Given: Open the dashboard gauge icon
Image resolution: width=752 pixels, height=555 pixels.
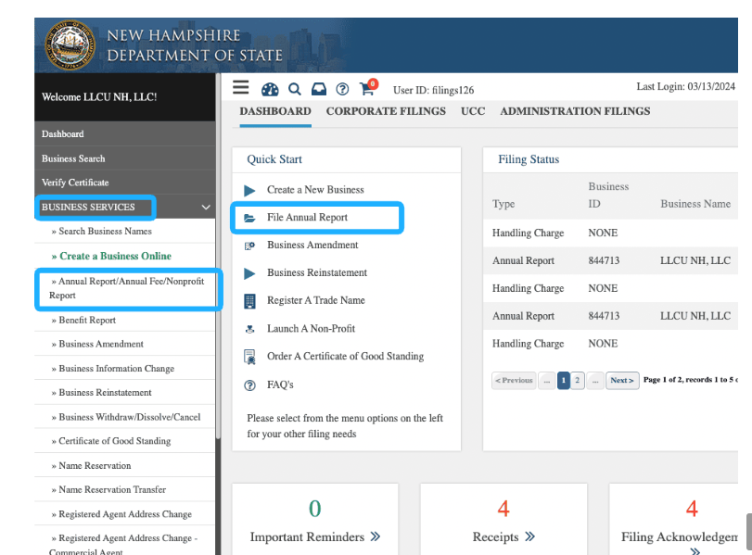Looking at the screenshot, I should coord(270,89).
